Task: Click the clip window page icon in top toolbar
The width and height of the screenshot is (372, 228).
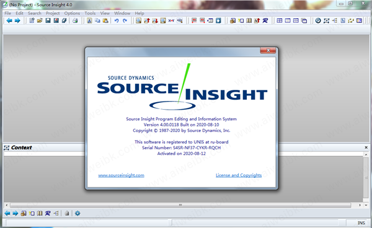Action: (343, 20)
